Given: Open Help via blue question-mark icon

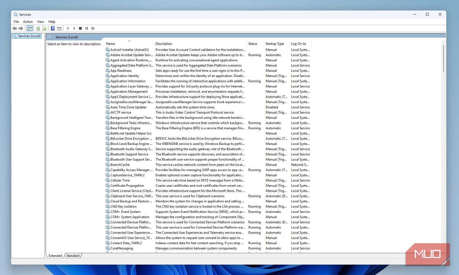Looking at the screenshot, I should click(53, 28).
